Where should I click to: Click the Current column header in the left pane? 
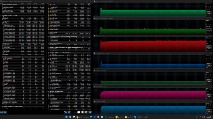coord(22,3)
